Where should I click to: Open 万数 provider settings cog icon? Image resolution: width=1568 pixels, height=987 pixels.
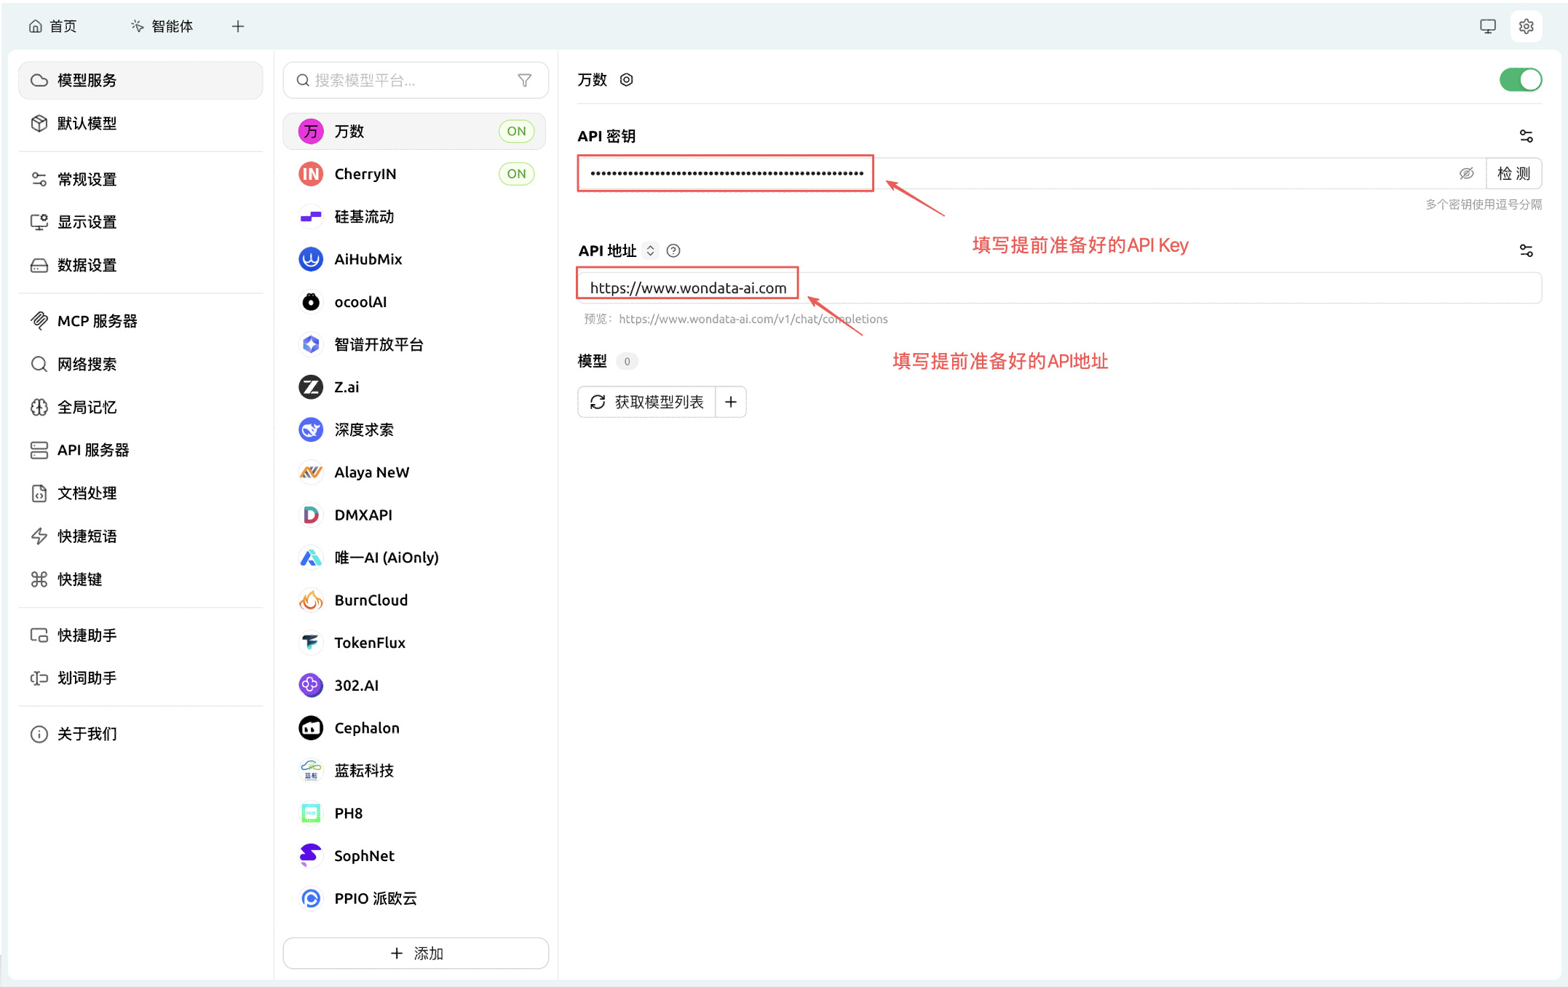[626, 79]
